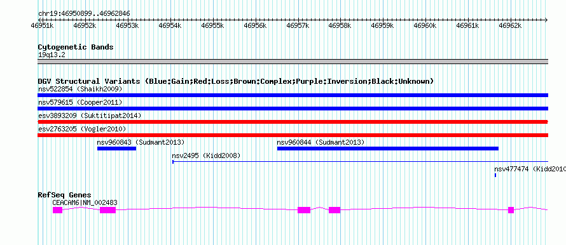Open the nsv477474 (Kidd2010 label

530,169
